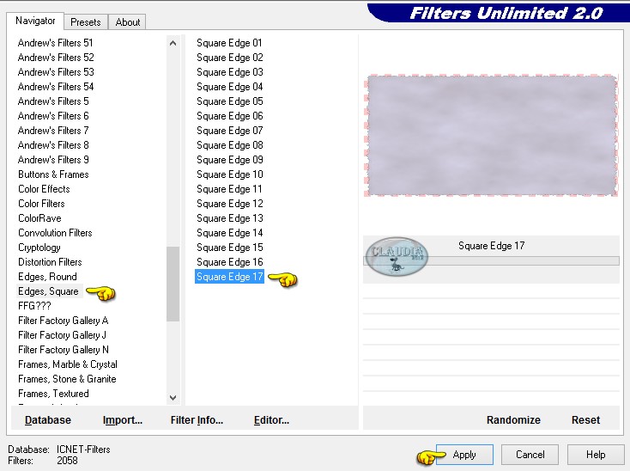Select Andrew's Filters 5 category

[53, 101]
